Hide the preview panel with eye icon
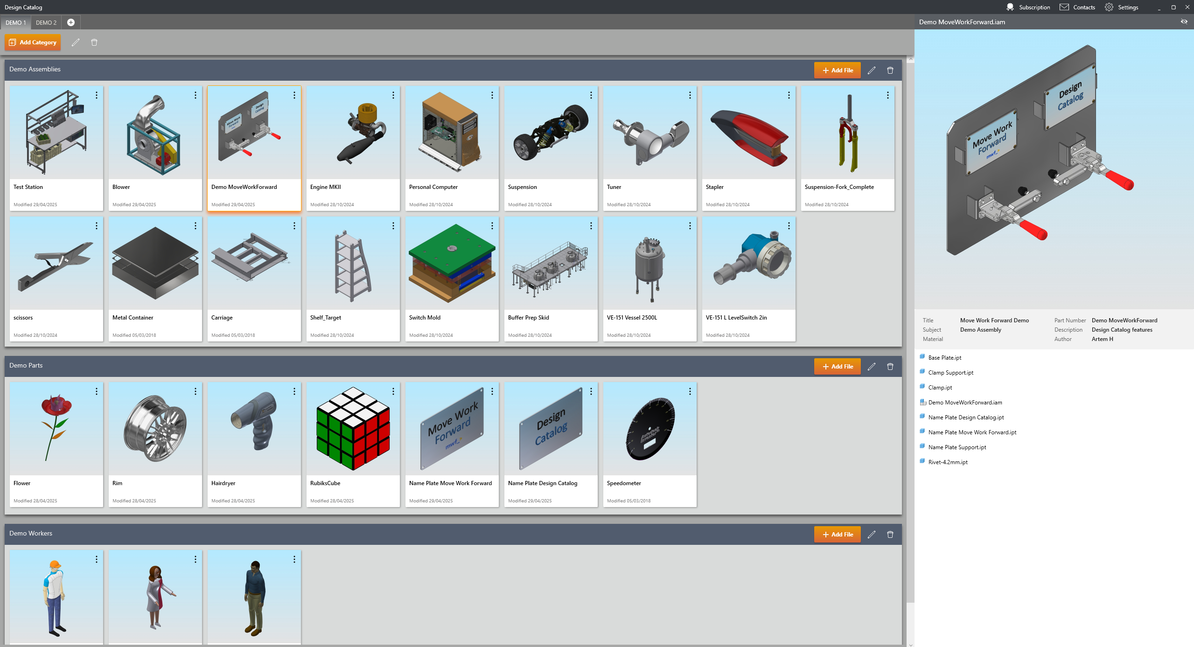The image size is (1194, 647). point(1184,22)
